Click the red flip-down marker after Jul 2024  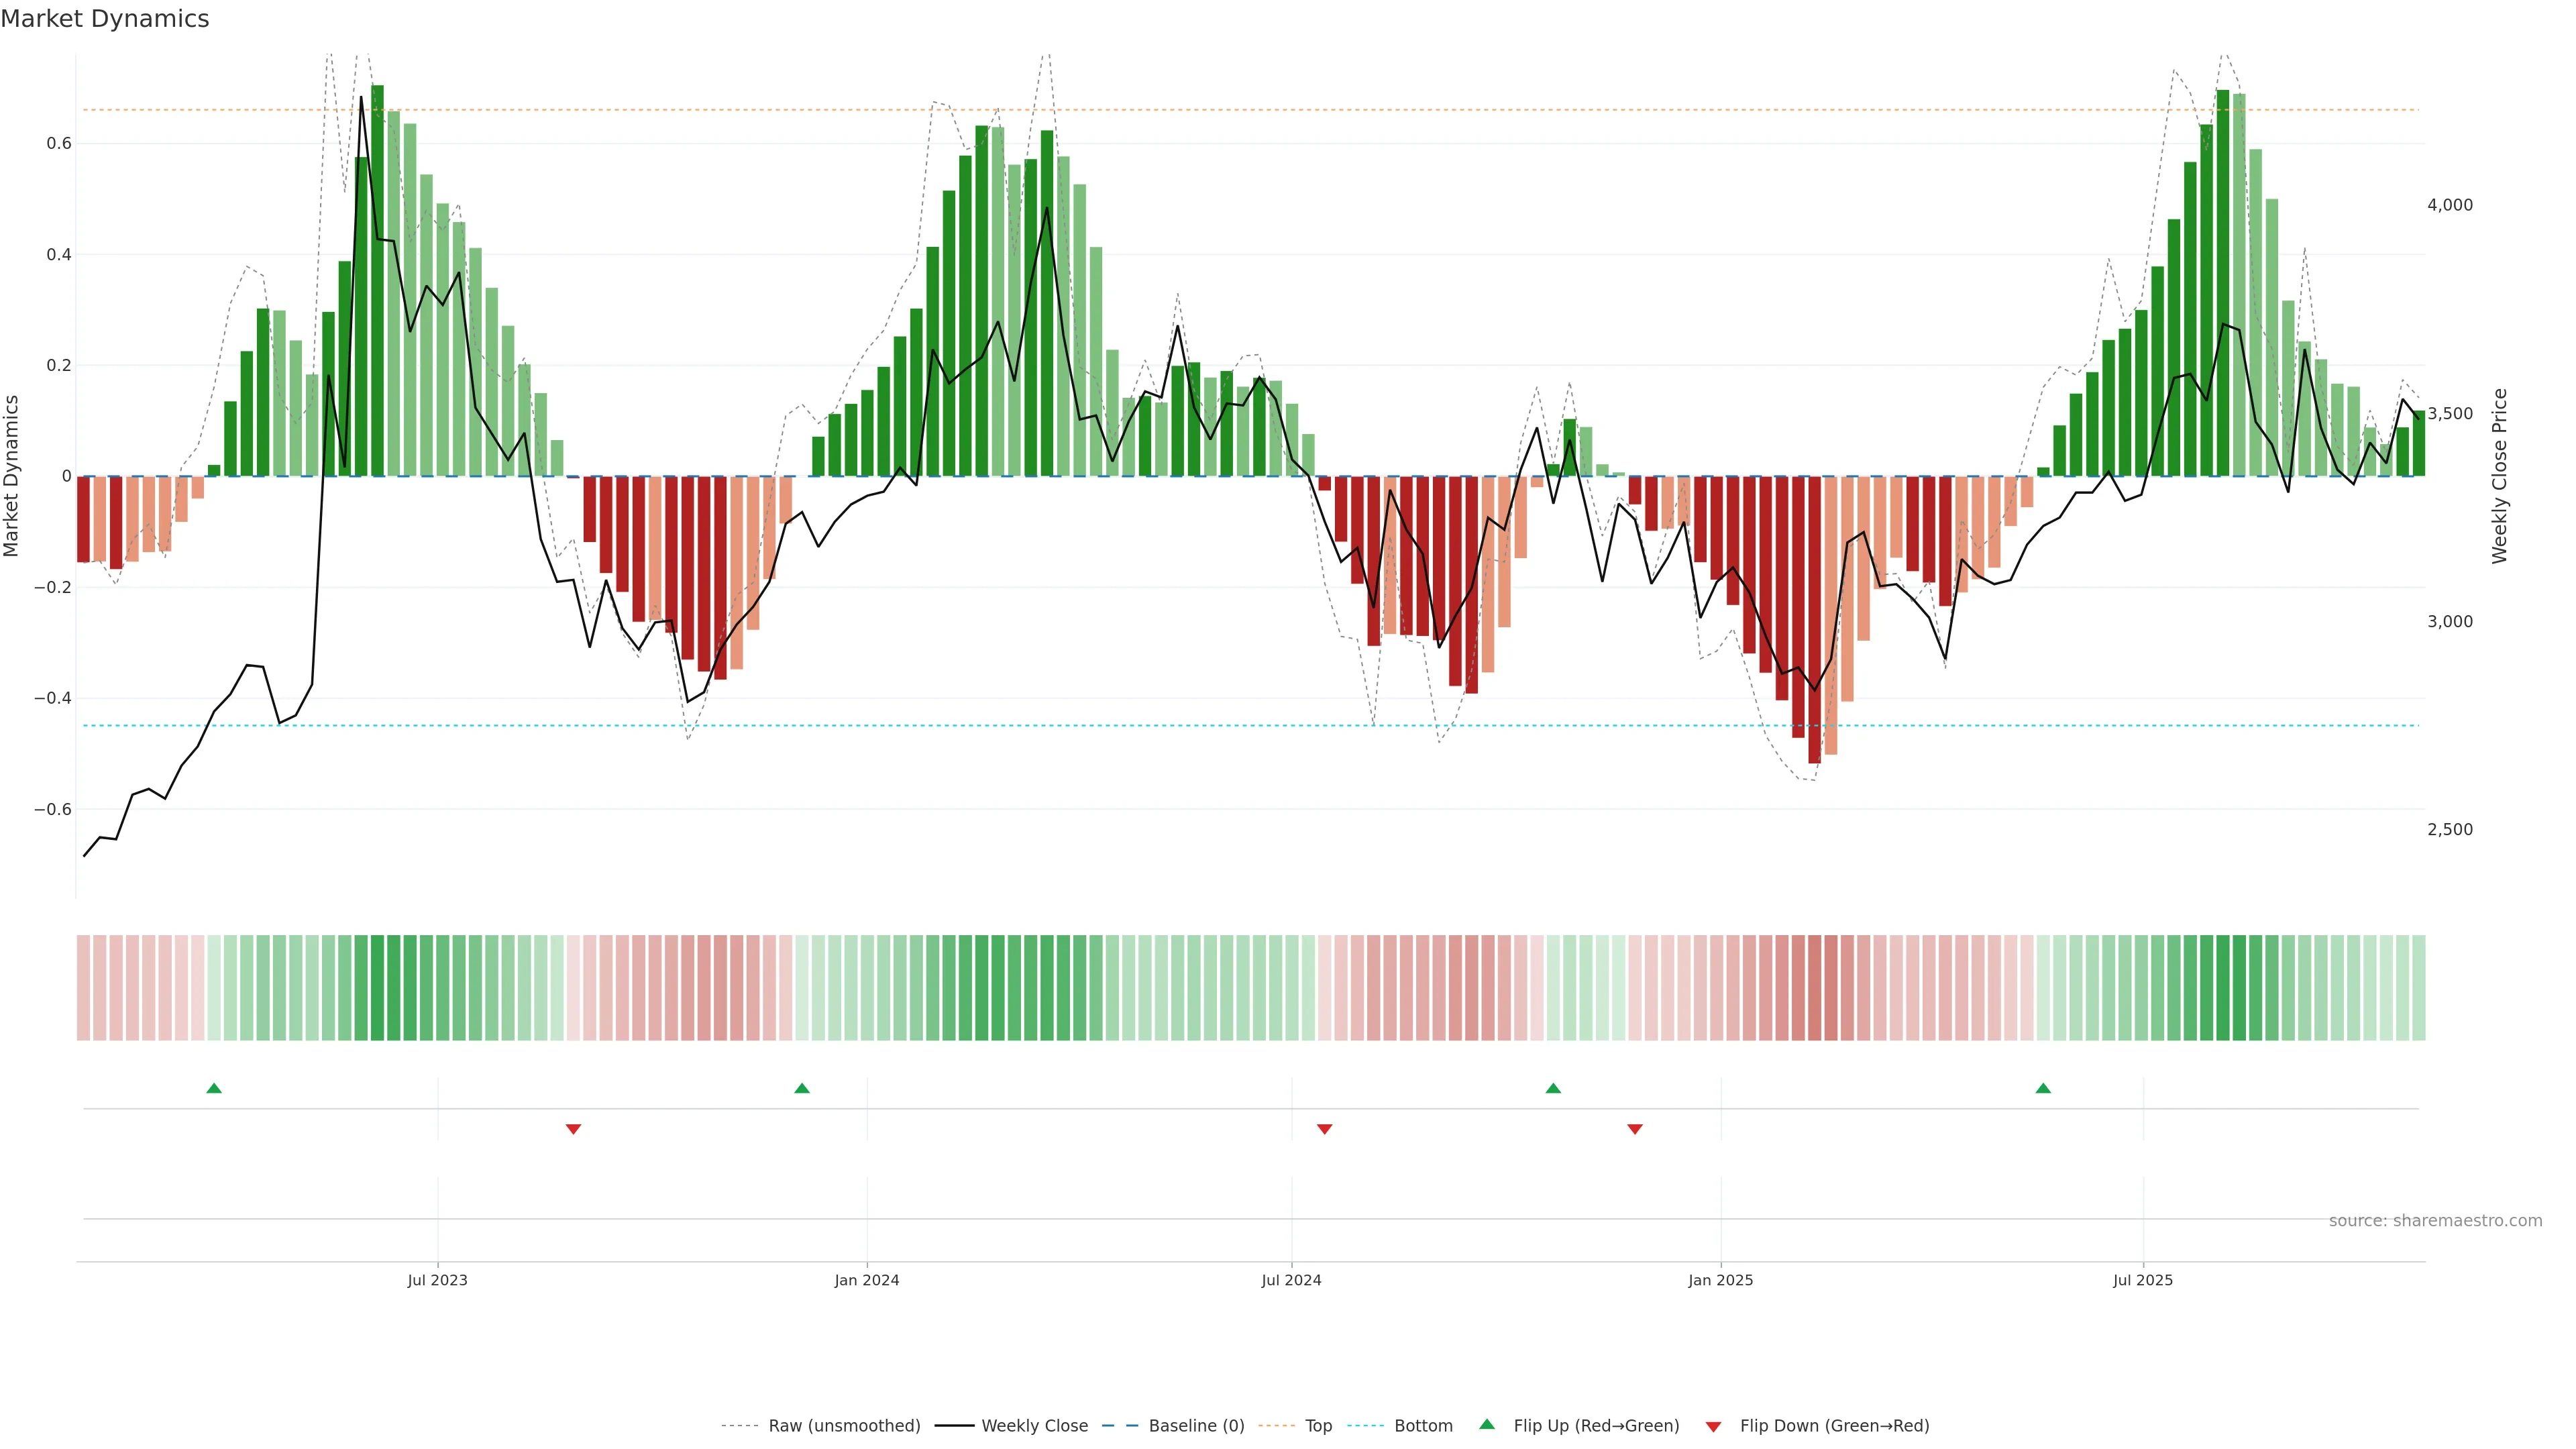1325,1129
